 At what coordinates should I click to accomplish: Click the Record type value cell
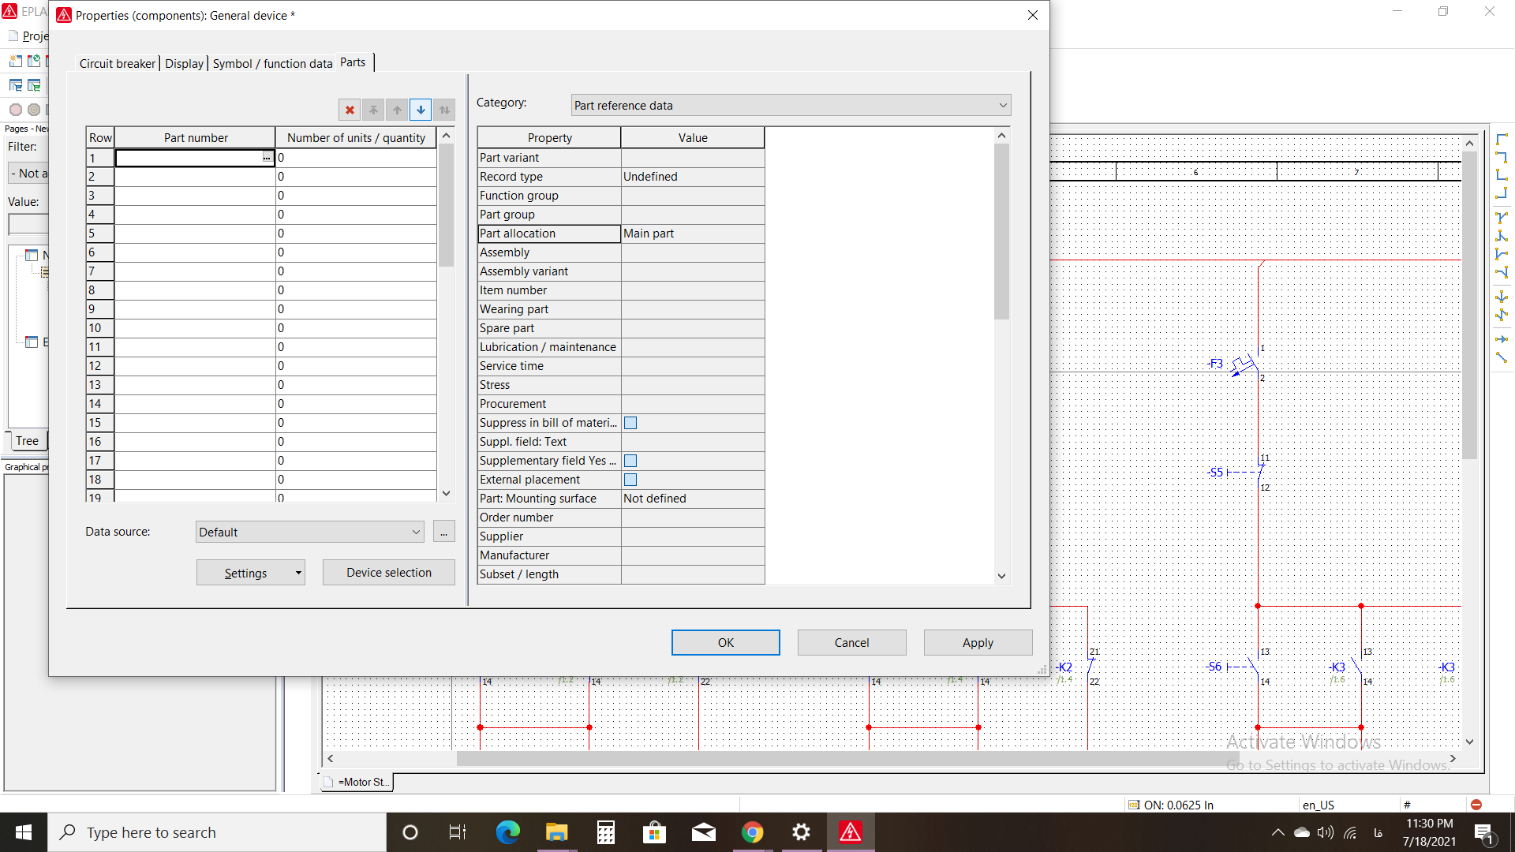tap(693, 177)
